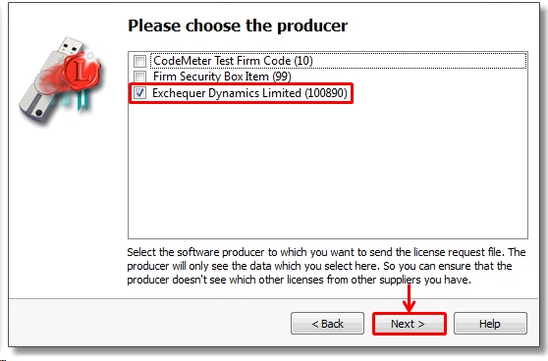Screen dimensions: 548x361
Task: Click the teal ribbon below the wax seal
Action: point(82,99)
